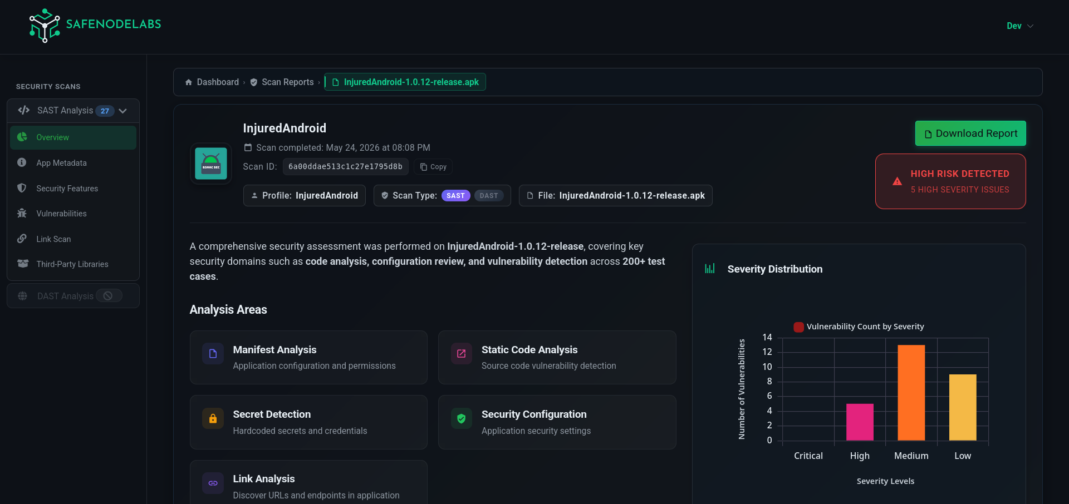Click the profile user icon
This screenshot has height=504, width=1069.
pos(254,196)
